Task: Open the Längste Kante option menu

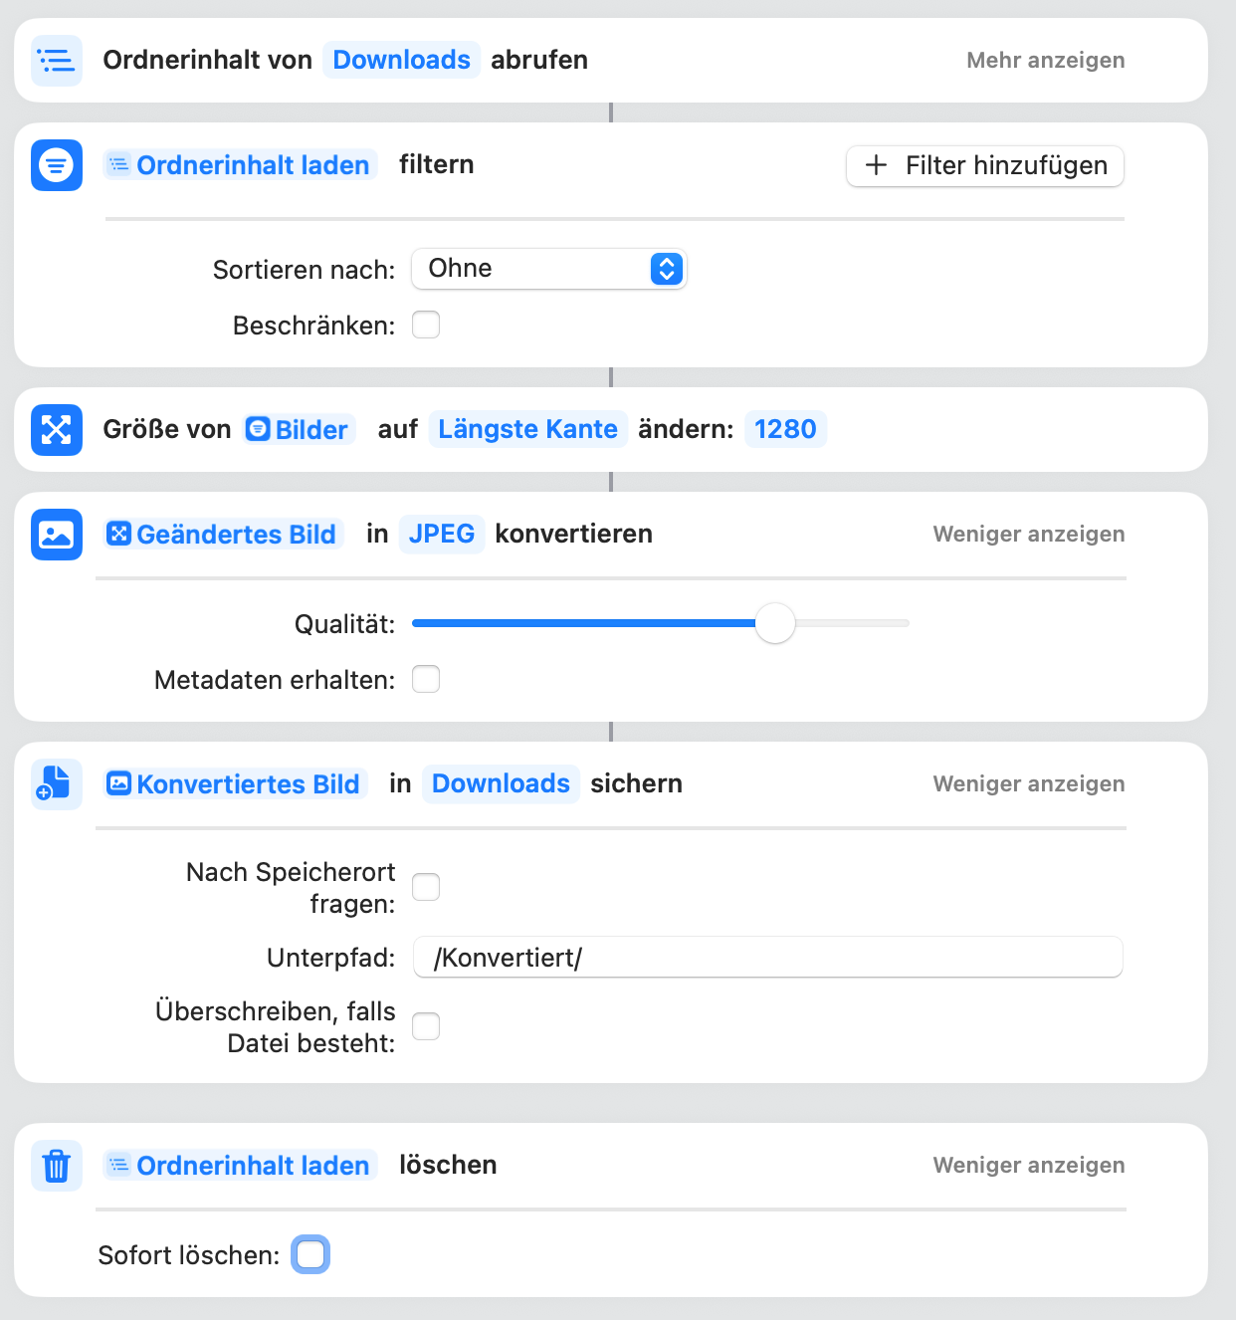Action: [x=527, y=429]
